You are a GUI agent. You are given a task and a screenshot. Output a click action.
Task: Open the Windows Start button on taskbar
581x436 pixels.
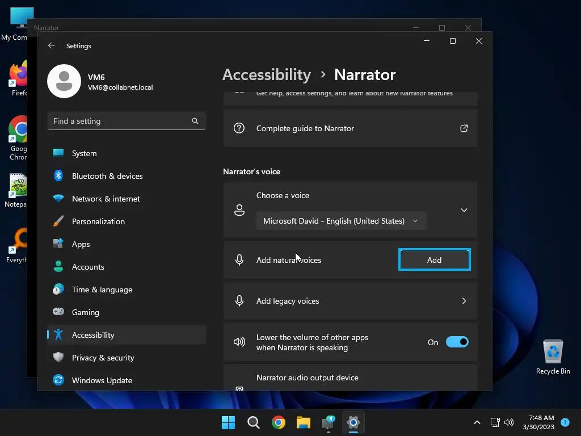click(228, 422)
